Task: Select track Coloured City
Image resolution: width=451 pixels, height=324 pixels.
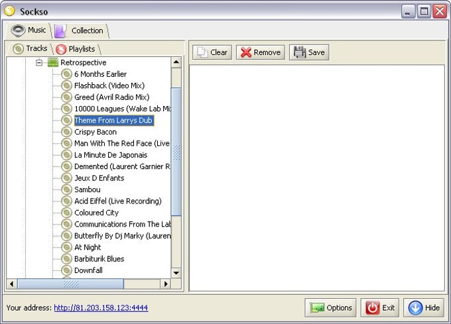Action: pyautogui.click(x=96, y=213)
